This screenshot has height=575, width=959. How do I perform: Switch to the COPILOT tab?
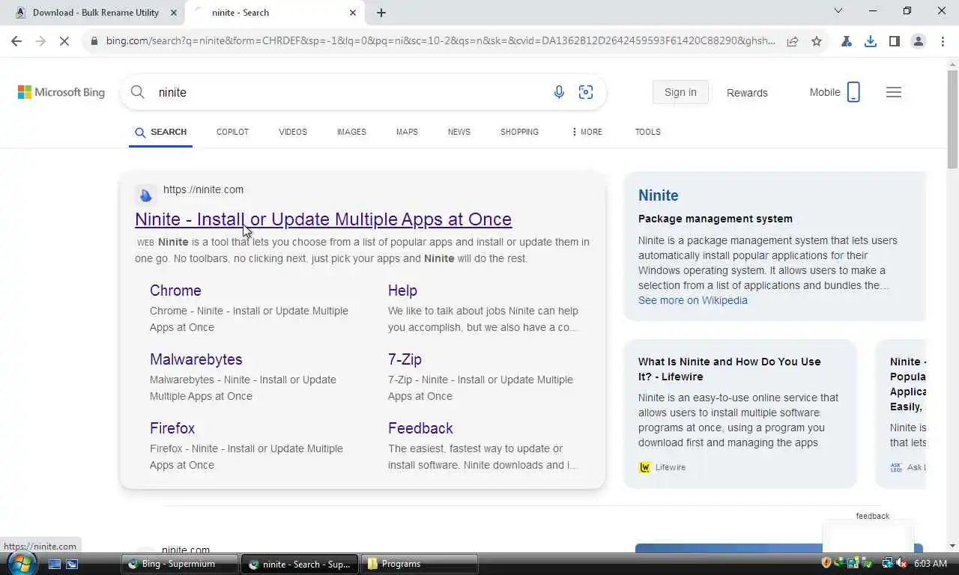coord(232,132)
